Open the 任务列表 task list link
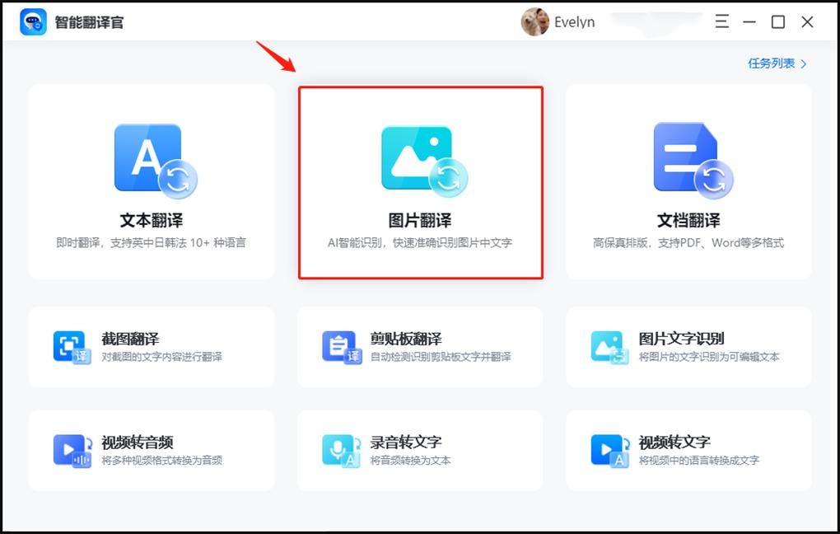 point(772,63)
